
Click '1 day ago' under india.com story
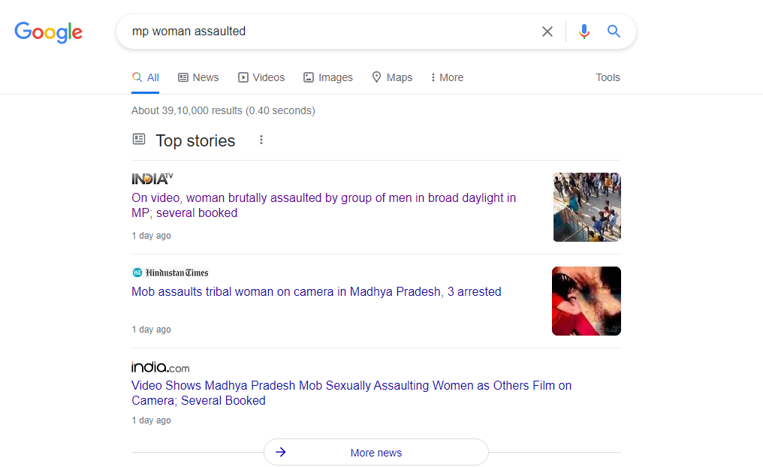click(x=152, y=420)
